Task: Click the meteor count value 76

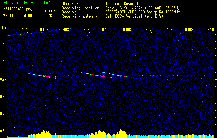Action: click(x=50, y=16)
